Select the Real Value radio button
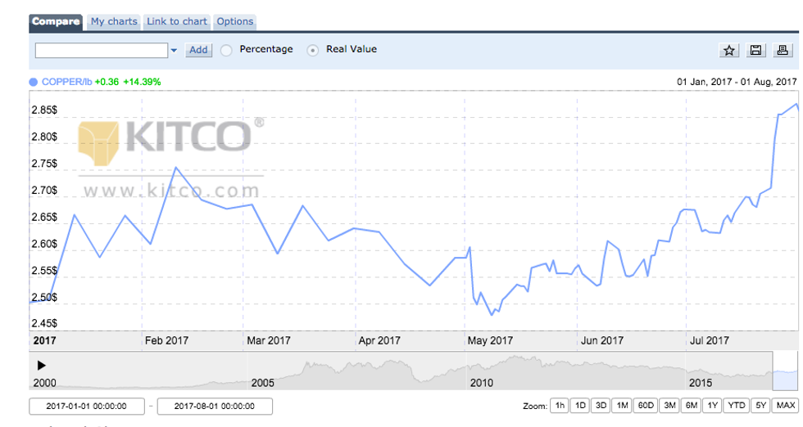Viewport: 803px width, 427px height. pos(313,50)
